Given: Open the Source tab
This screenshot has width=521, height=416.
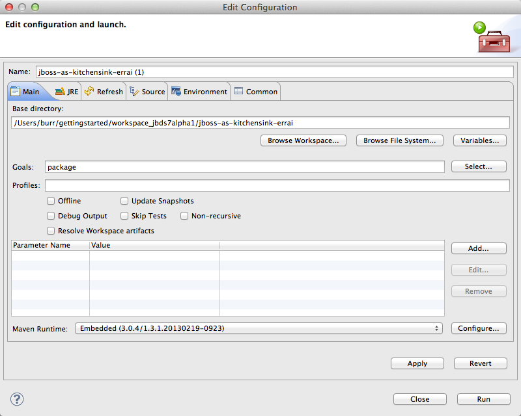Looking at the screenshot, I should (147, 92).
